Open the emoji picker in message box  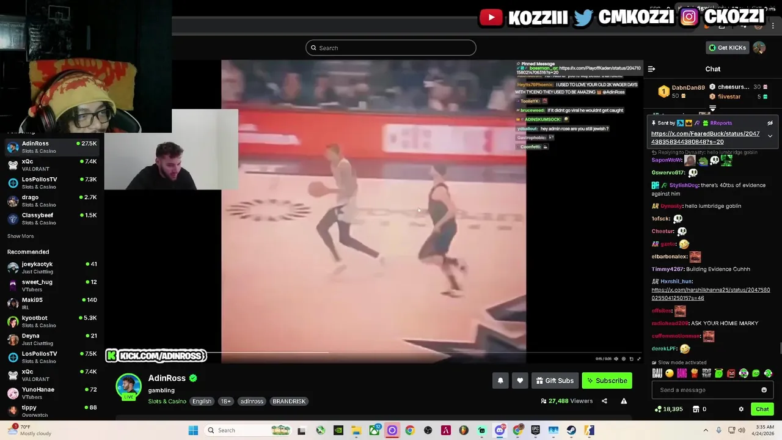pyautogui.click(x=764, y=390)
